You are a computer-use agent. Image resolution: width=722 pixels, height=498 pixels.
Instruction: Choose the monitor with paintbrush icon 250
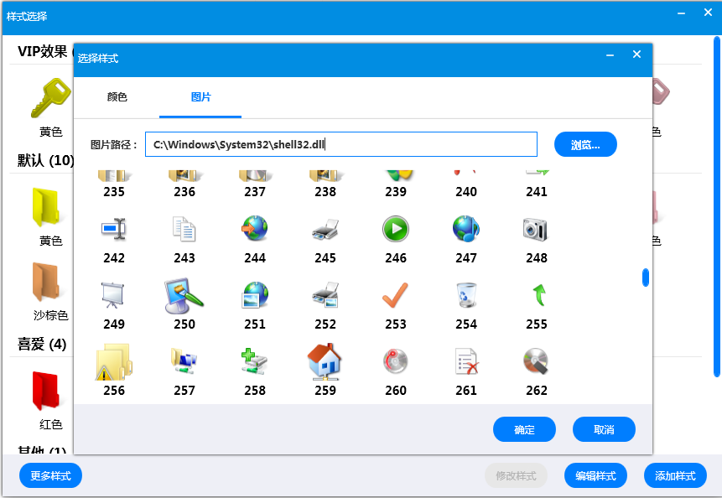(x=184, y=295)
